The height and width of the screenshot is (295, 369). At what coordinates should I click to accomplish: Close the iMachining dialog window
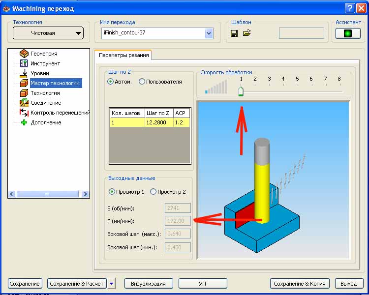[361, 8]
